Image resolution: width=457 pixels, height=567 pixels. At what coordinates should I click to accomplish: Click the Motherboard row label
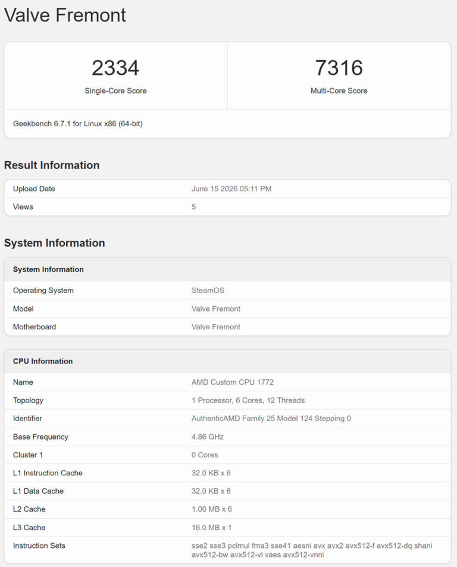tap(35, 327)
